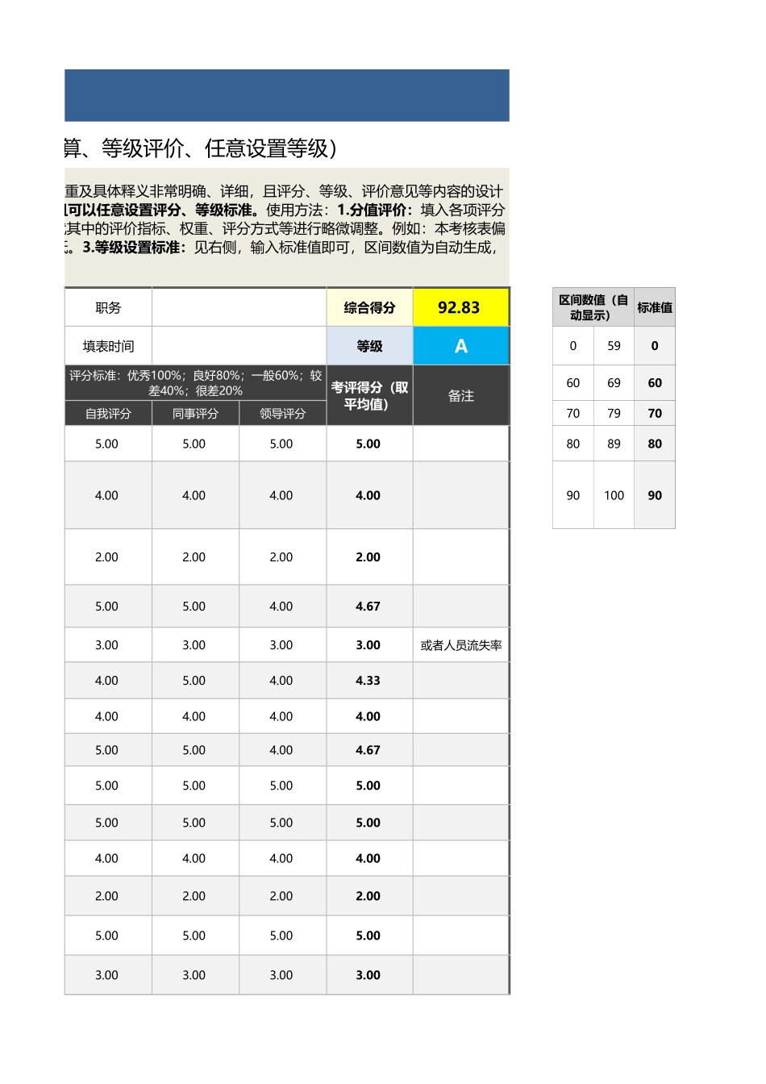
Task: Select the 评分标准 description cell
Action: point(195,383)
